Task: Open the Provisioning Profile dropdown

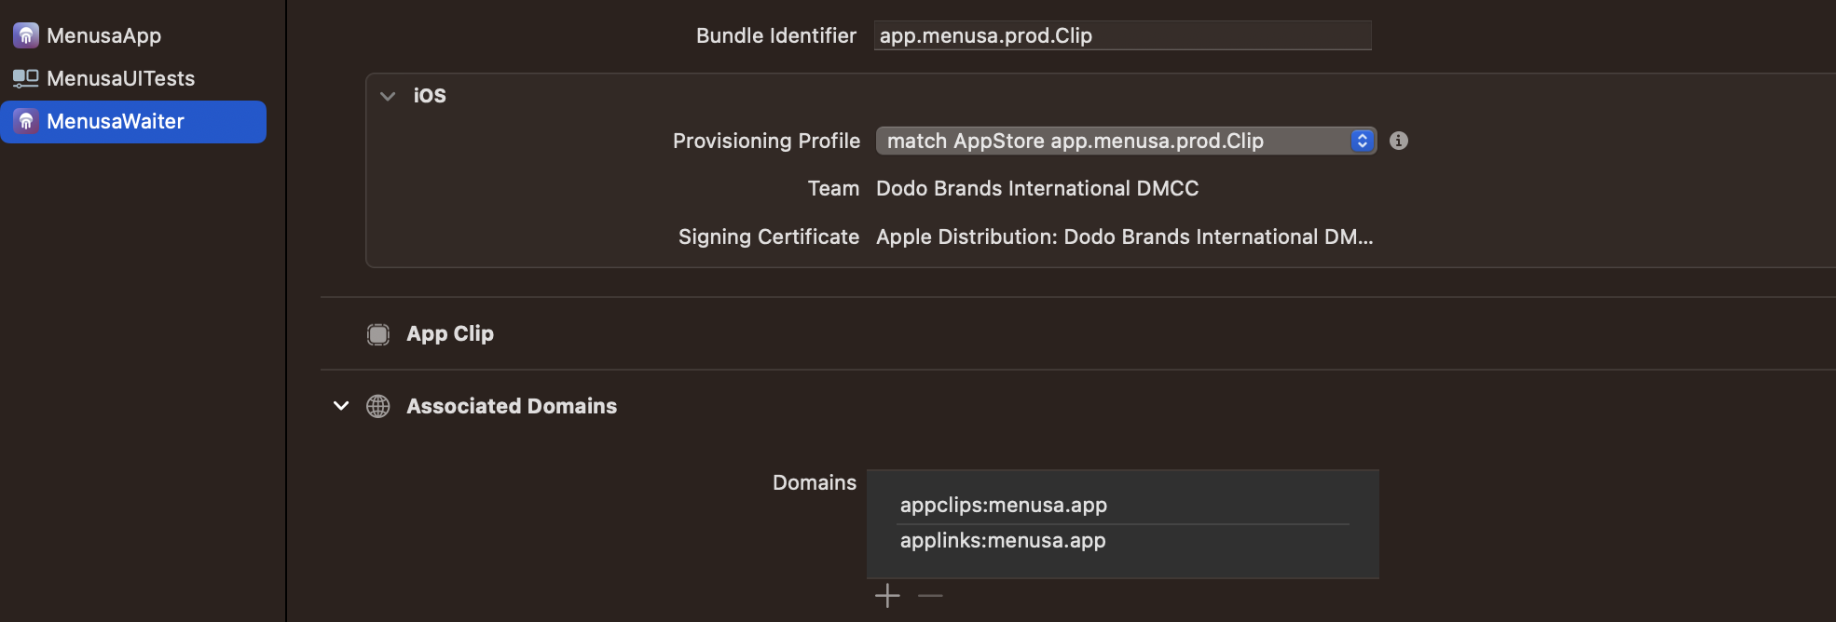Action: [x=1126, y=141]
